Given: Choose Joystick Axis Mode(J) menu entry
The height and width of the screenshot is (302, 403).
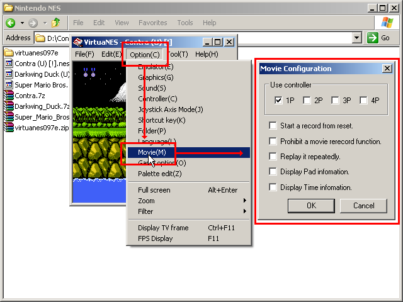Looking at the screenshot, I should click(189, 109).
